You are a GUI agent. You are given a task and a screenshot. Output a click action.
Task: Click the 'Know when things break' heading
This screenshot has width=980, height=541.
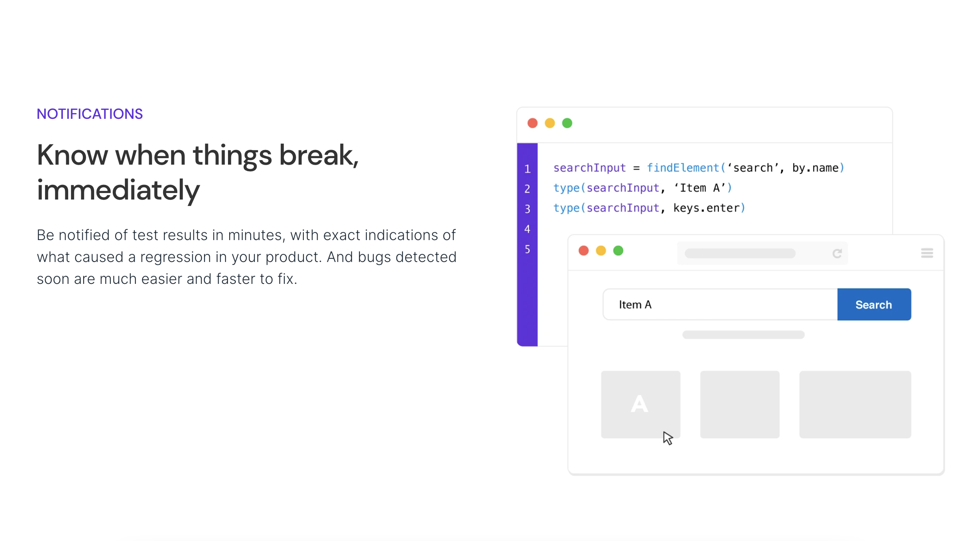coord(198,172)
